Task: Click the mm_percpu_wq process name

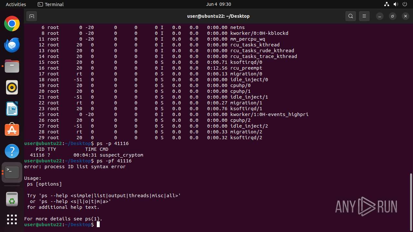Action: pos(248,39)
